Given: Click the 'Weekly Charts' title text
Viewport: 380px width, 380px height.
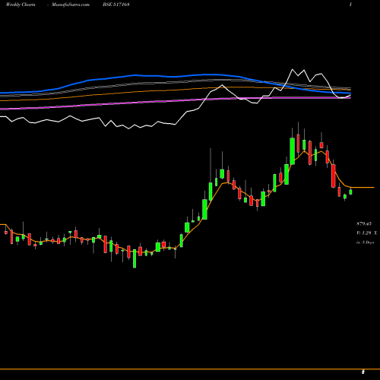Looking at the screenshot, I should 21,5.
